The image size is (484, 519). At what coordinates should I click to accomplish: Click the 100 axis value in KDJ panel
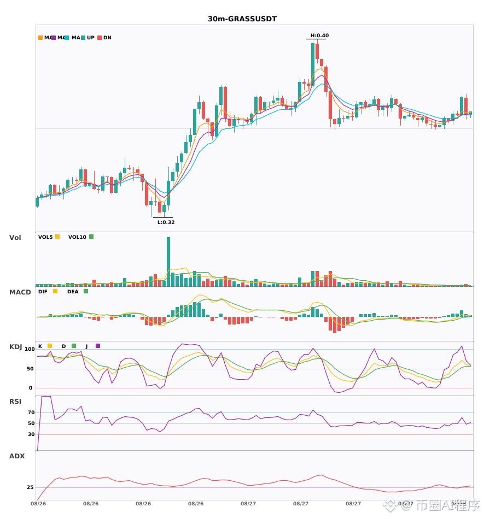pyautogui.click(x=30, y=349)
